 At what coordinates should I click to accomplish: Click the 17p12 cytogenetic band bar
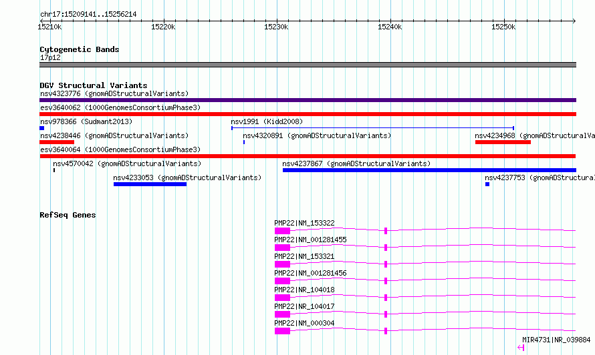tap(308, 65)
